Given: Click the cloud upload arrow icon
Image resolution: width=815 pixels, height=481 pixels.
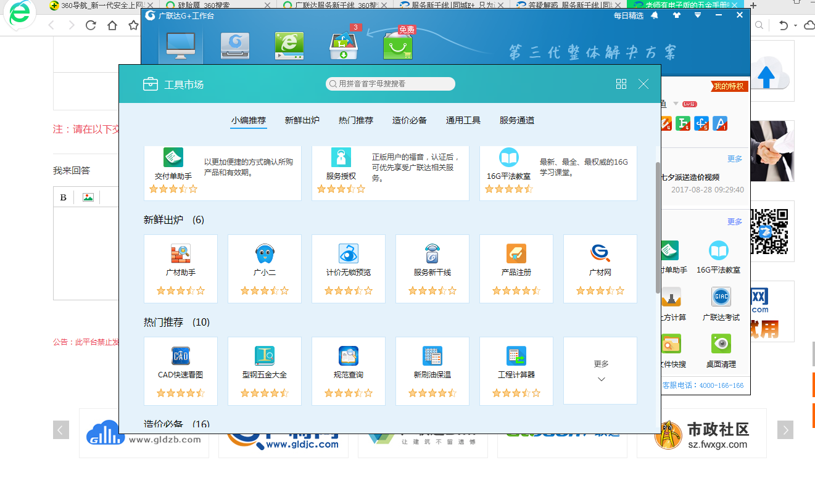Looking at the screenshot, I should (x=766, y=76).
